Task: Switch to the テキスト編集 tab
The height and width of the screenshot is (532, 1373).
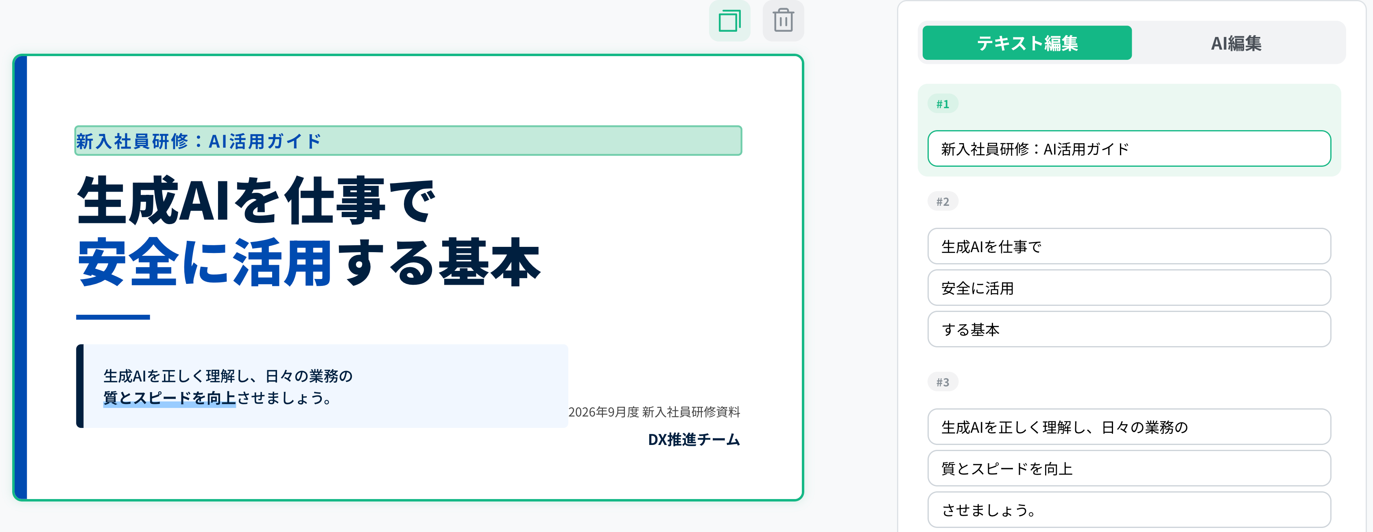Action: tap(1026, 43)
